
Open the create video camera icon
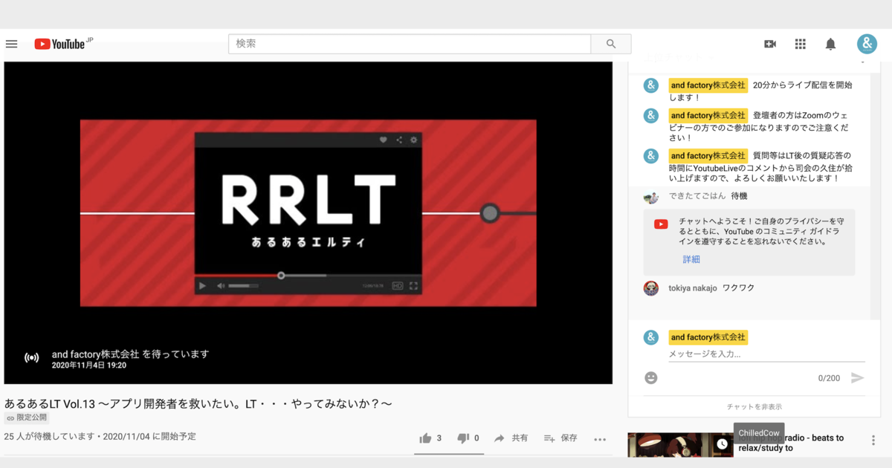coord(770,44)
